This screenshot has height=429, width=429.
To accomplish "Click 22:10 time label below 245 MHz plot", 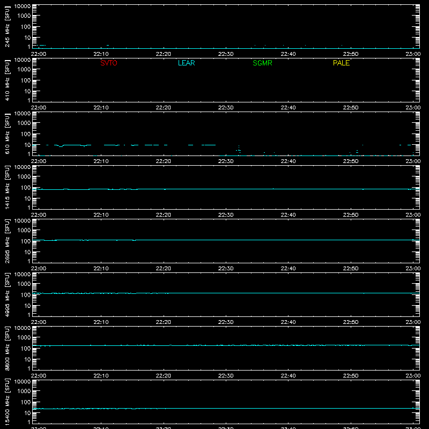I will [x=101, y=54].
